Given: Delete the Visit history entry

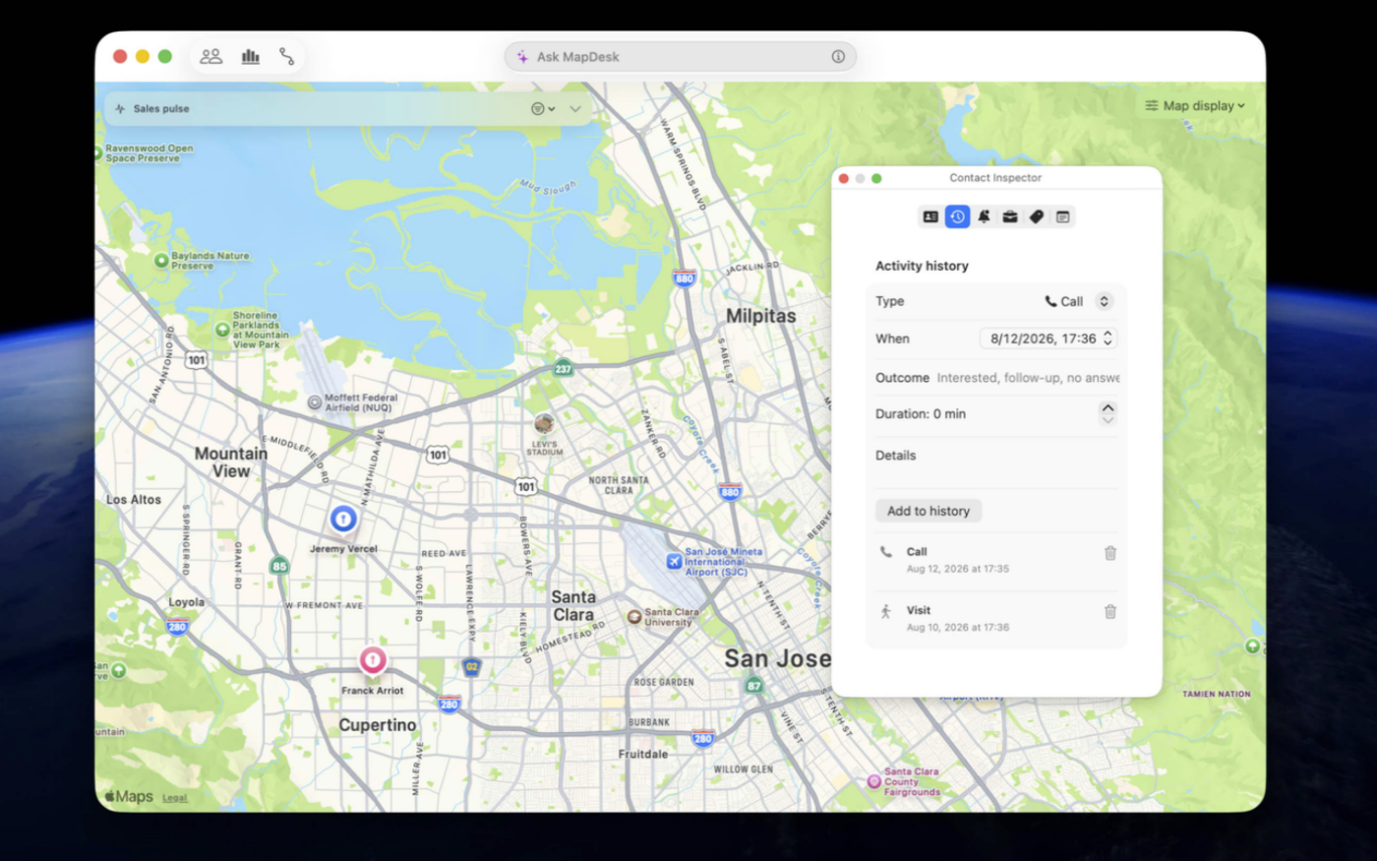Looking at the screenshot, I should (x=1109, y=612).
